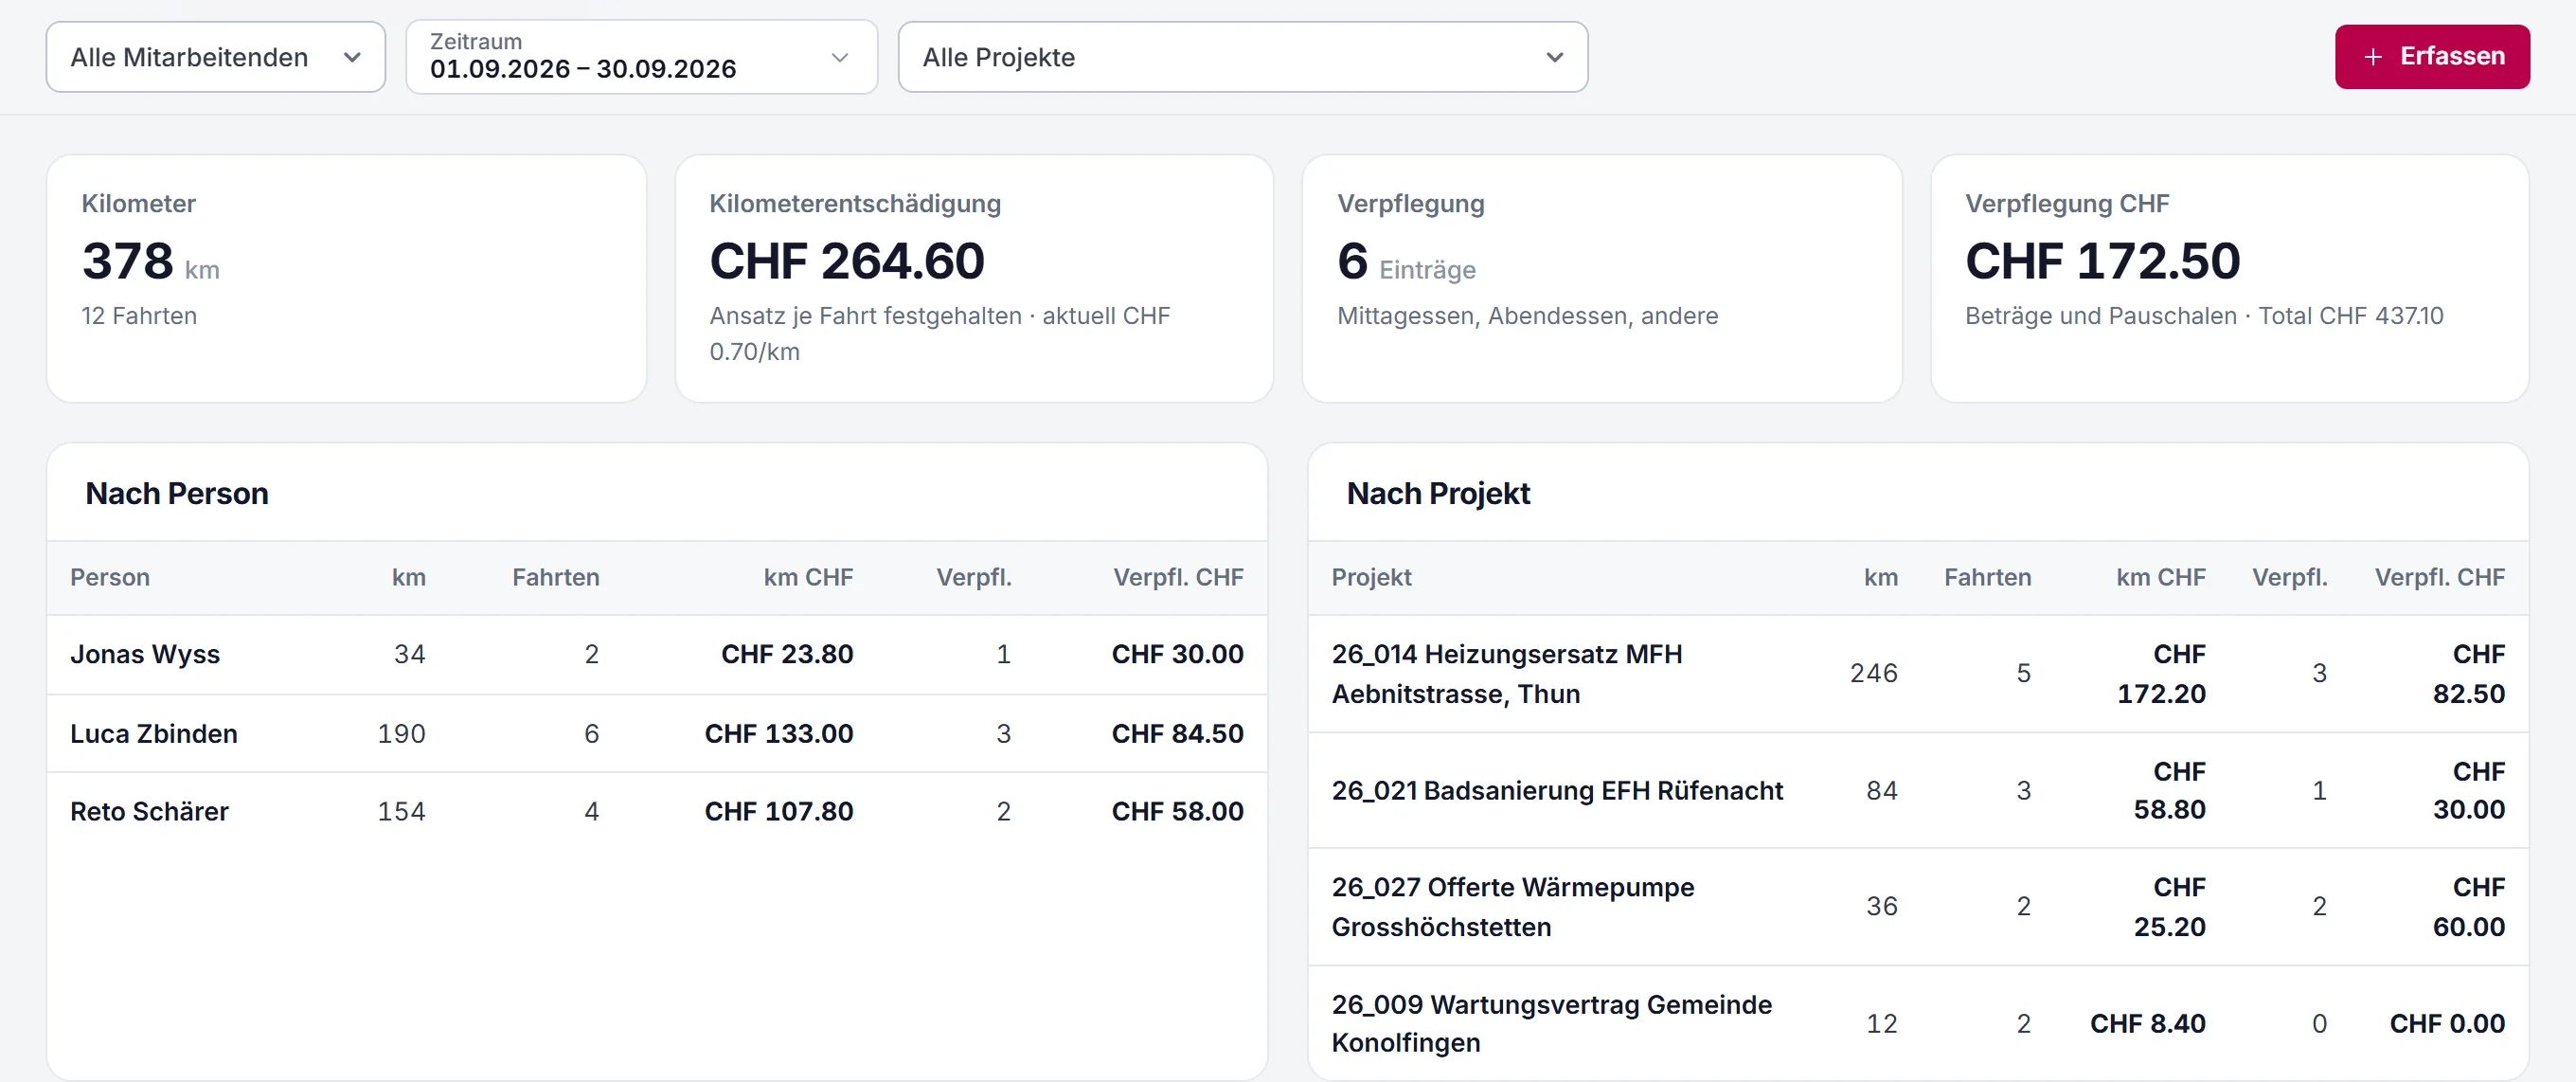Image resolution: width=2576 pixels, height=1082 pixels.
Task: Click CHF 172.20 in project 26_014 row
Action: pyautogui.click(x=2161, y=673)
